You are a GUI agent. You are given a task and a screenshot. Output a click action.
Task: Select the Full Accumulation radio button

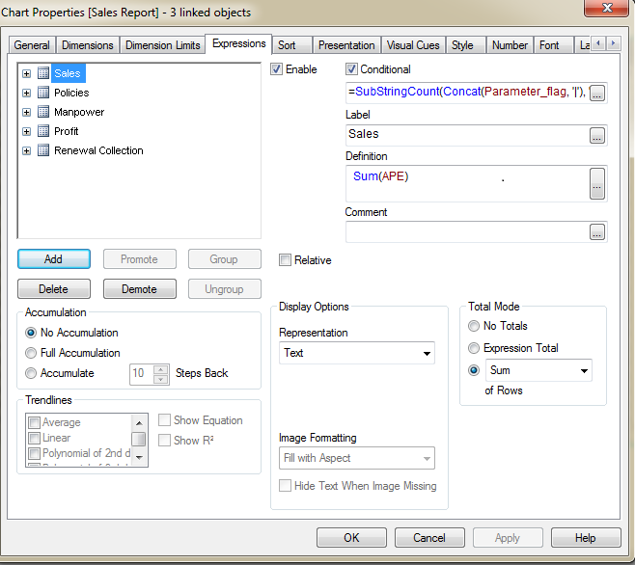pos(32,353)
